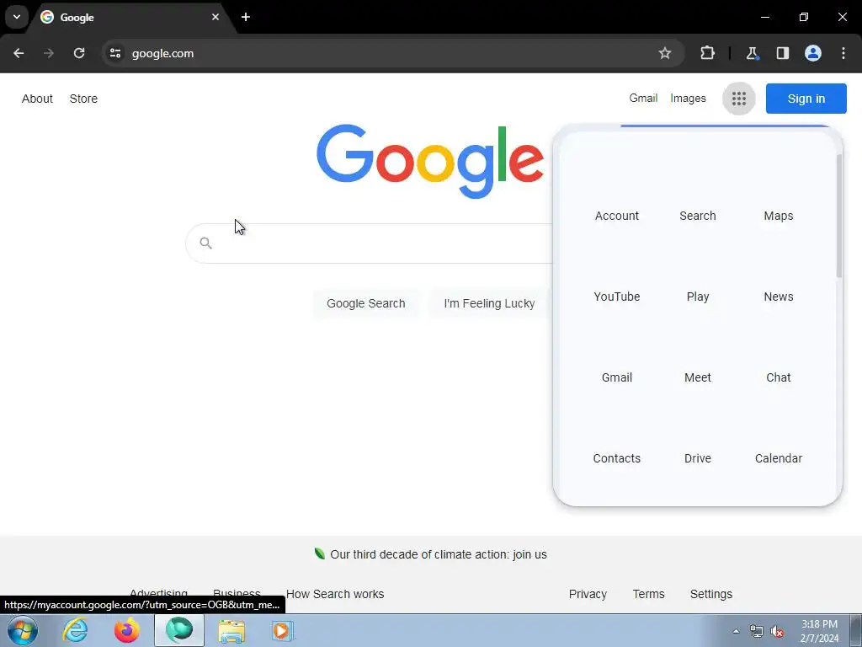Click the Sign in button
Image resolution: width=862 pixels, height=647 pixels.
pos(806,99)
